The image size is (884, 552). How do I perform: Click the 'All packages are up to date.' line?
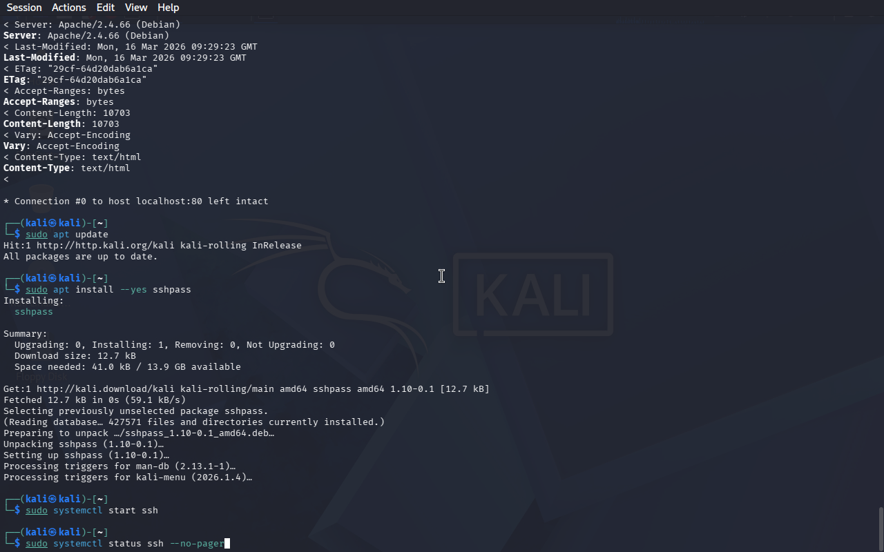(81, 257)
